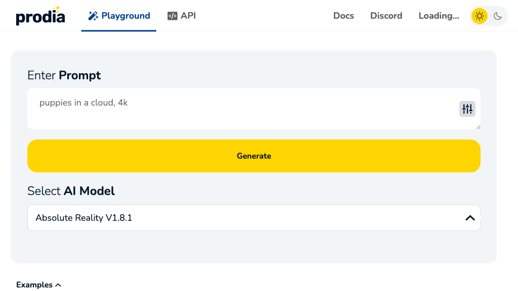
Task: Open the Discord link
Action: (386, 16)
